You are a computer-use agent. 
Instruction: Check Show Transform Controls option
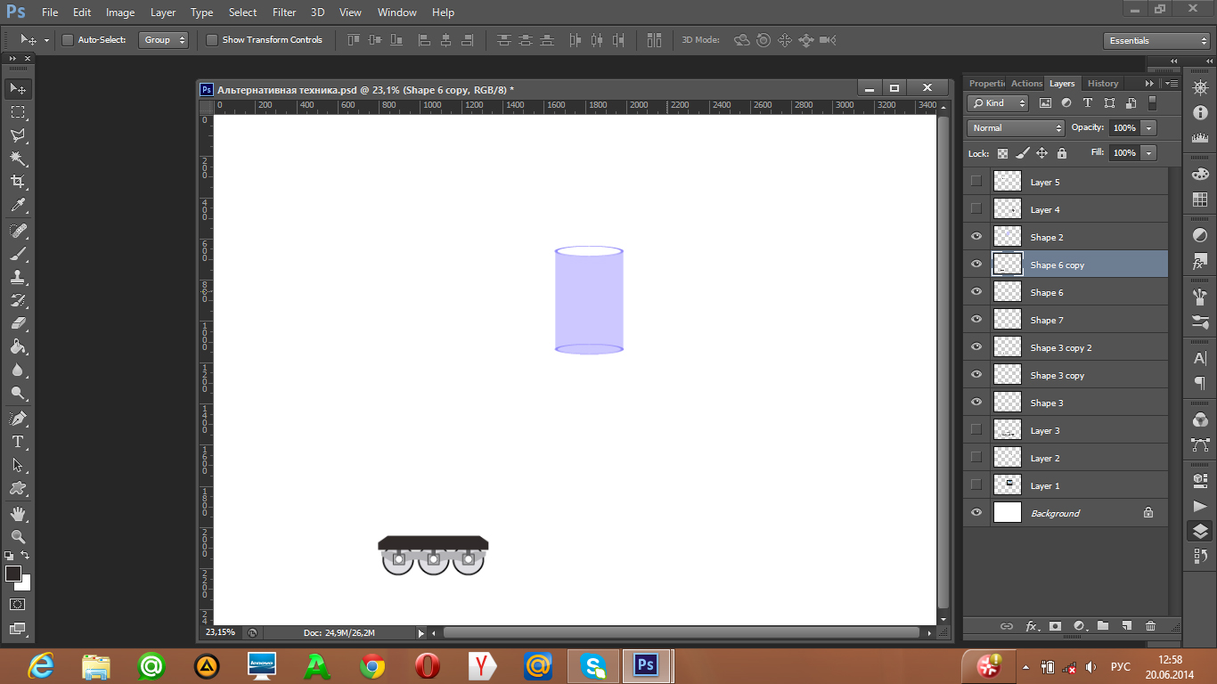pyautogui.click(x=212, y=40)
